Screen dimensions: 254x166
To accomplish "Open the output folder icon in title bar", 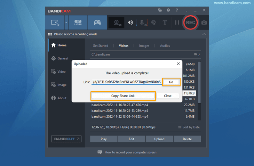I will (160, 10).
